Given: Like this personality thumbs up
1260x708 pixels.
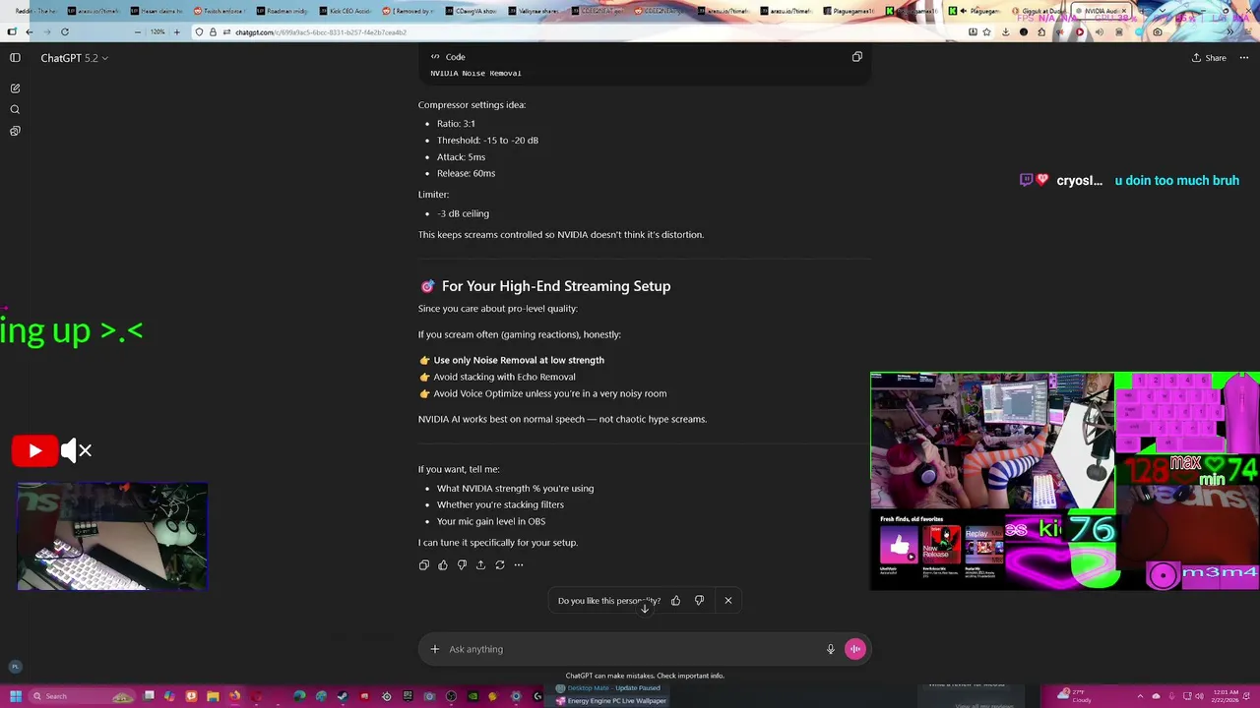Looking at the screenshot, I should click(675, 600).
